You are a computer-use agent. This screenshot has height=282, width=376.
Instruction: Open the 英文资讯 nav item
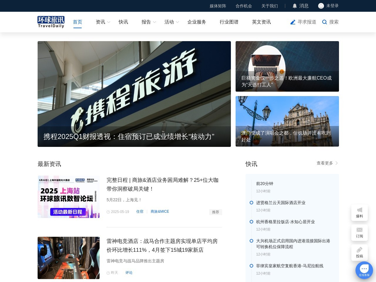click(x=261, y=22)
